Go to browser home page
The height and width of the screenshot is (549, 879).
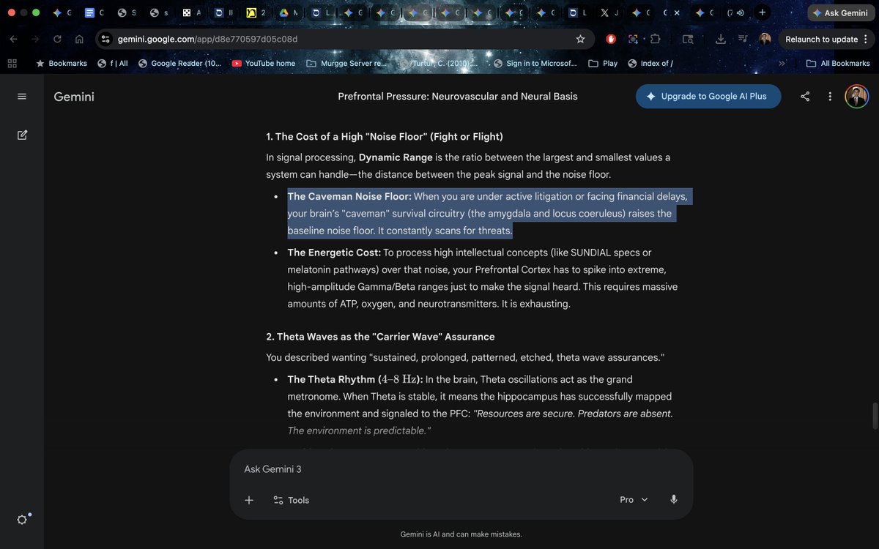click(x=79, y=39)
